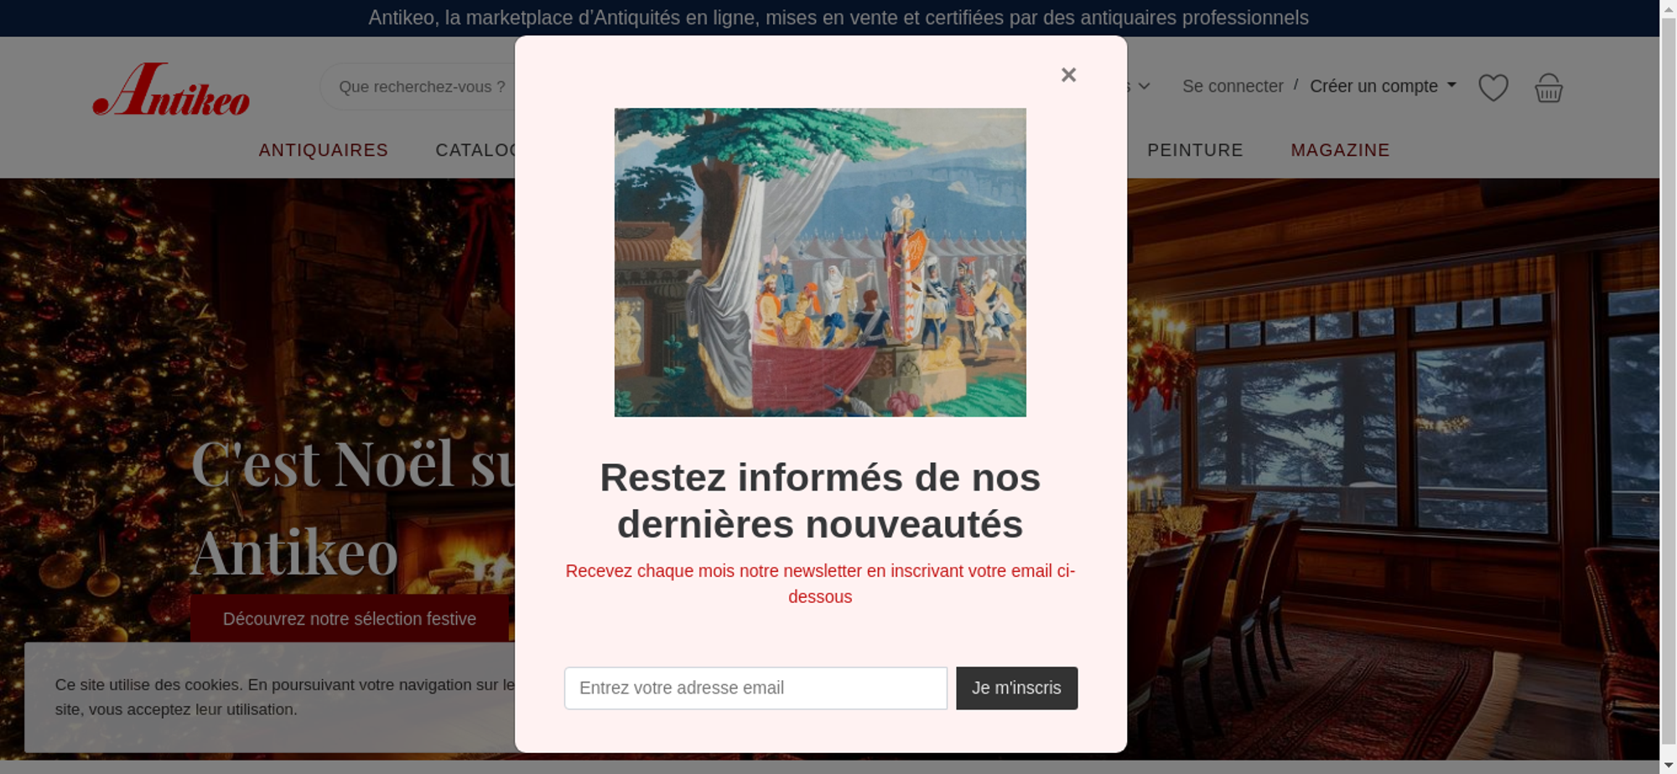Focus the Que recherchez-vous search field
The height and width of the screenshot is (774, 1677).
pyautogui.click(x=419, y=86)
